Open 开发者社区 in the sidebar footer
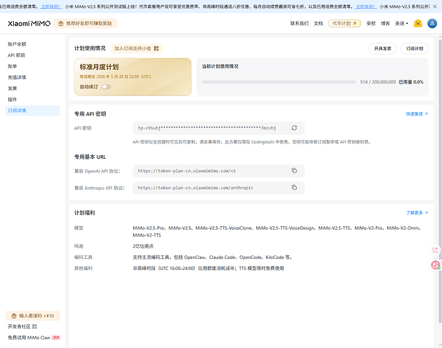This screenshot has width=442, height=348. tap(22, 326)
